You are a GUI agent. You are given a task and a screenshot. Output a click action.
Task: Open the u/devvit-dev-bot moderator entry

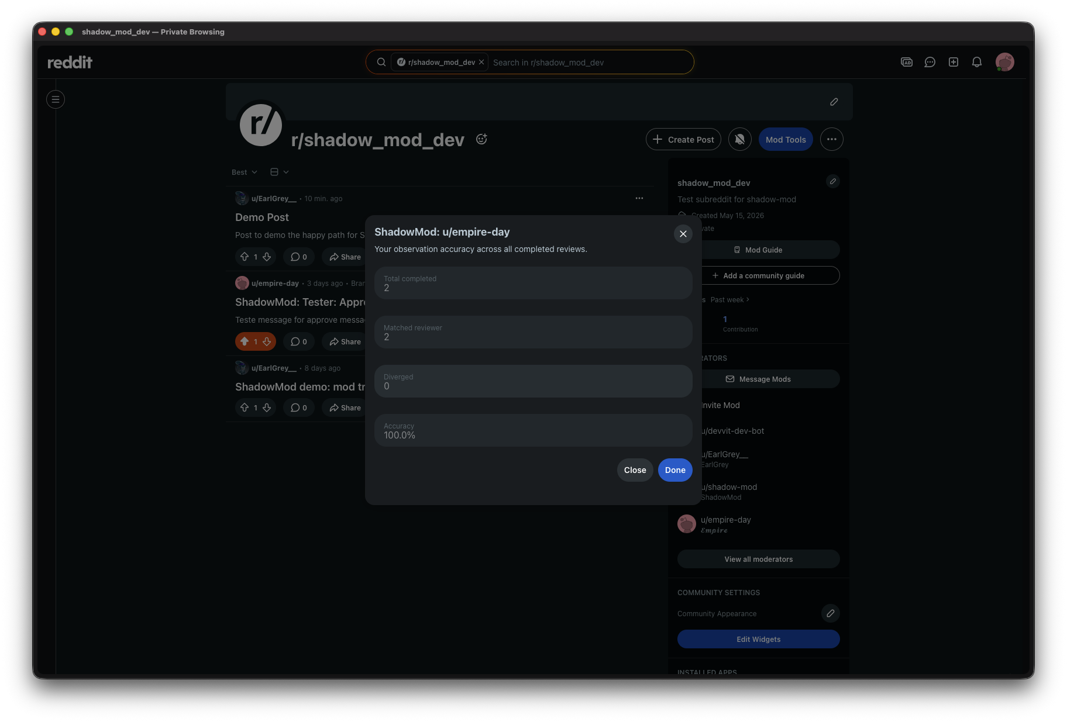click(x=734, y=431)
